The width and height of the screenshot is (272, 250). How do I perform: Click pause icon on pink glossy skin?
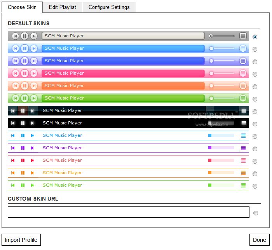[24, 73]
